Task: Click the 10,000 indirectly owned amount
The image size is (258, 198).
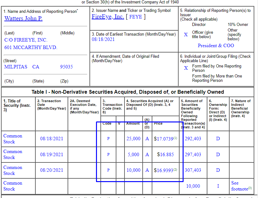Action: point(193,186)
